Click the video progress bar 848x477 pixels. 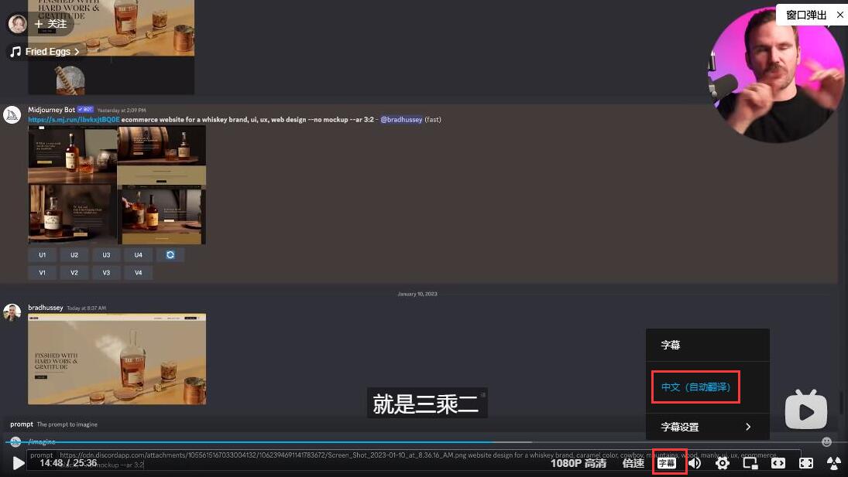(310, 442)
